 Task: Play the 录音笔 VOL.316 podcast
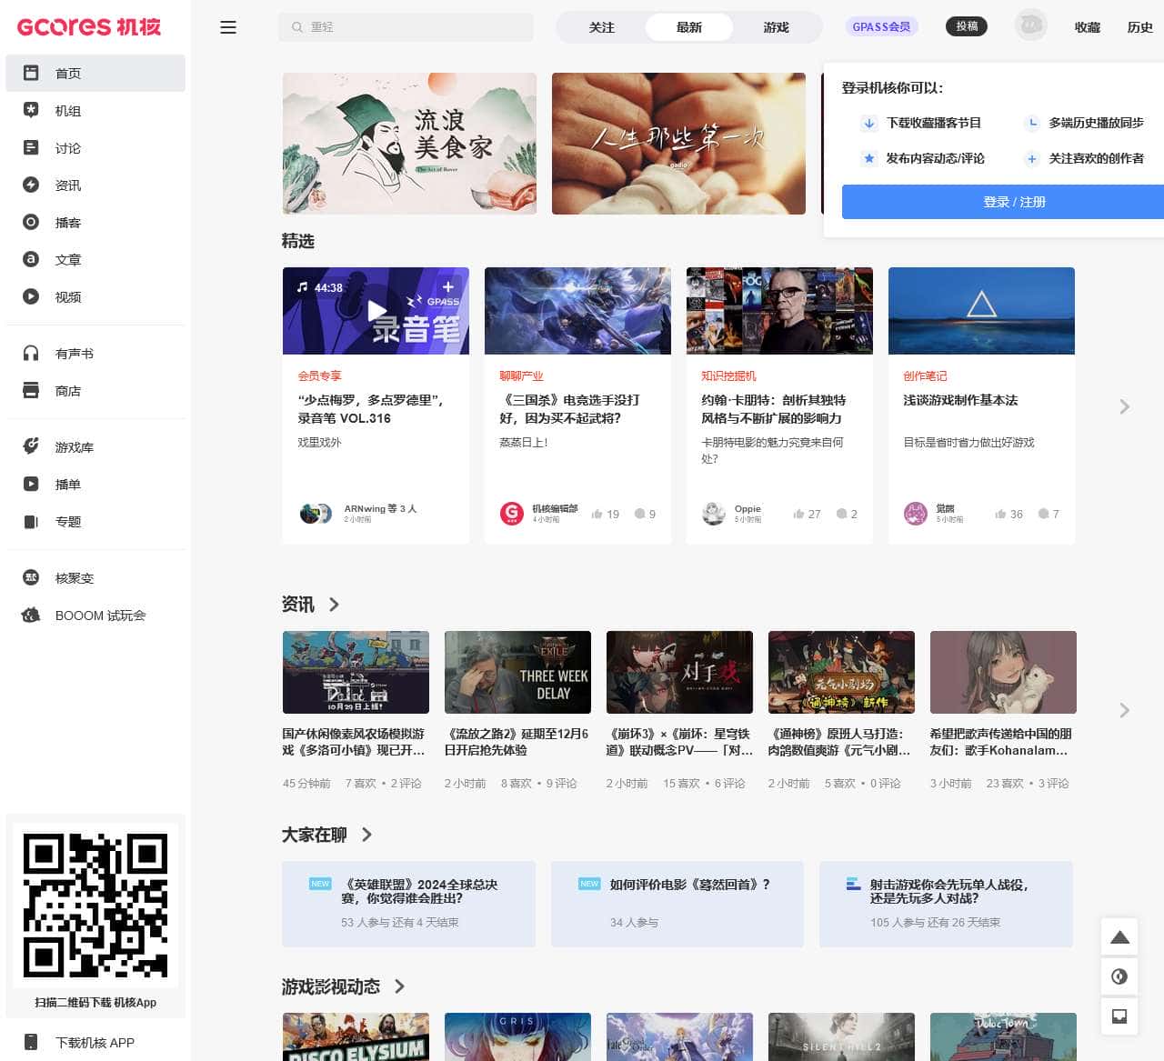click(376, 312)
